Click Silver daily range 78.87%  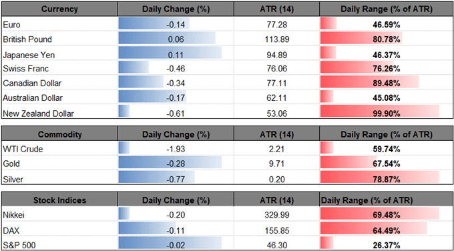tap(387, 179)
